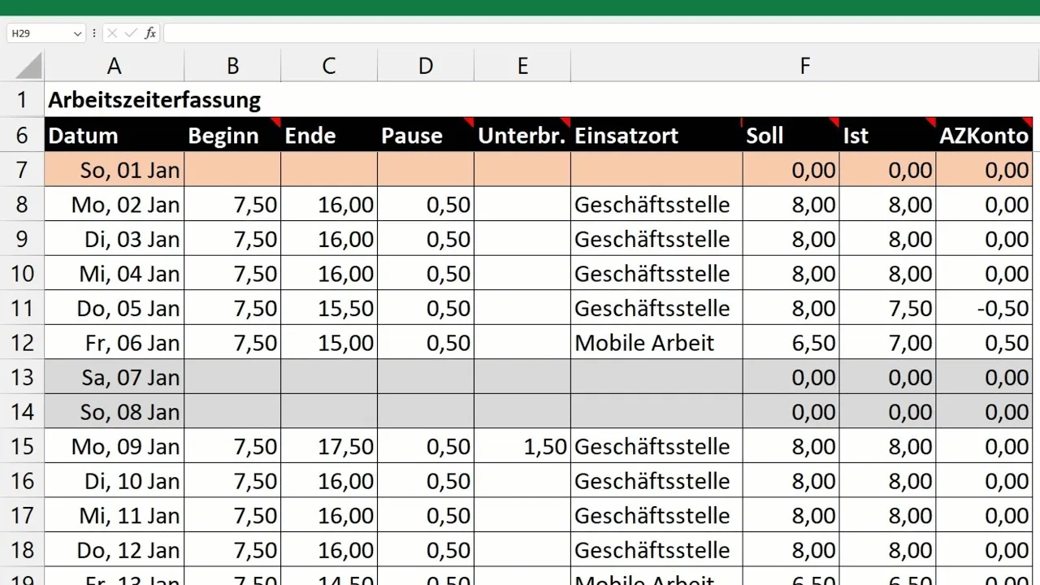Open the Name Box dropdown arrow

78,33
